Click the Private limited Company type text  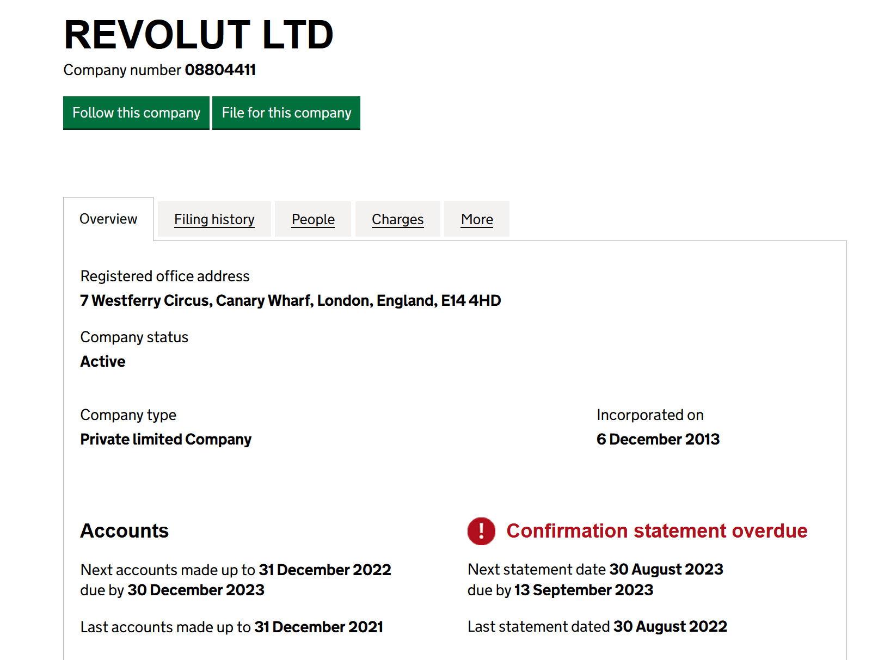pos(165,439)
